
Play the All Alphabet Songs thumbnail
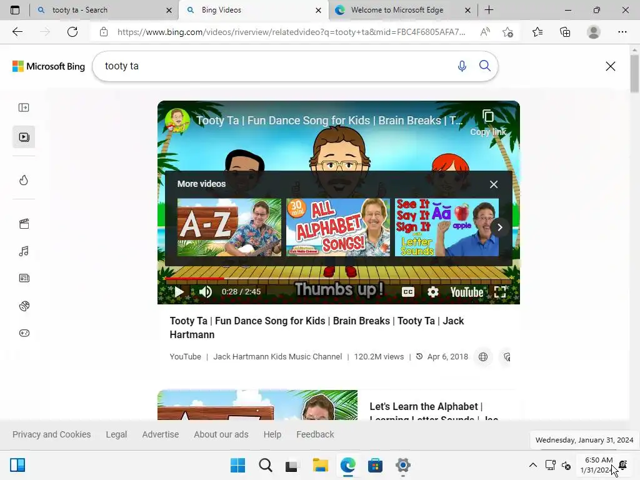[338, 227]
